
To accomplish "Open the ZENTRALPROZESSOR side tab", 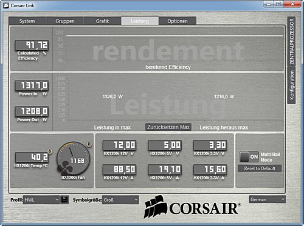I will [x=291, y=41].
